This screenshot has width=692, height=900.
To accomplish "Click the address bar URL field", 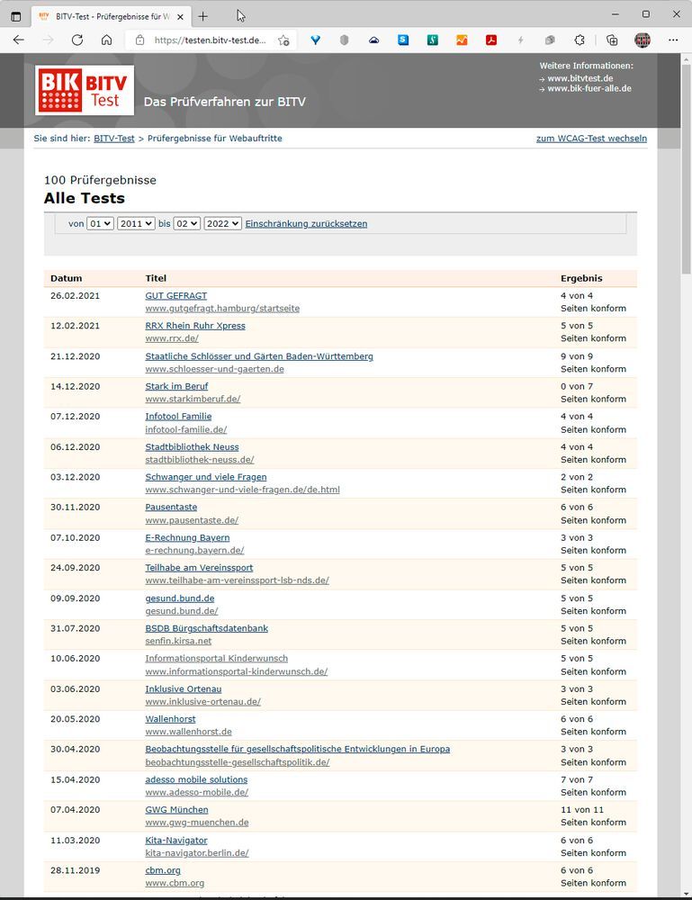I will pos(211,40).
